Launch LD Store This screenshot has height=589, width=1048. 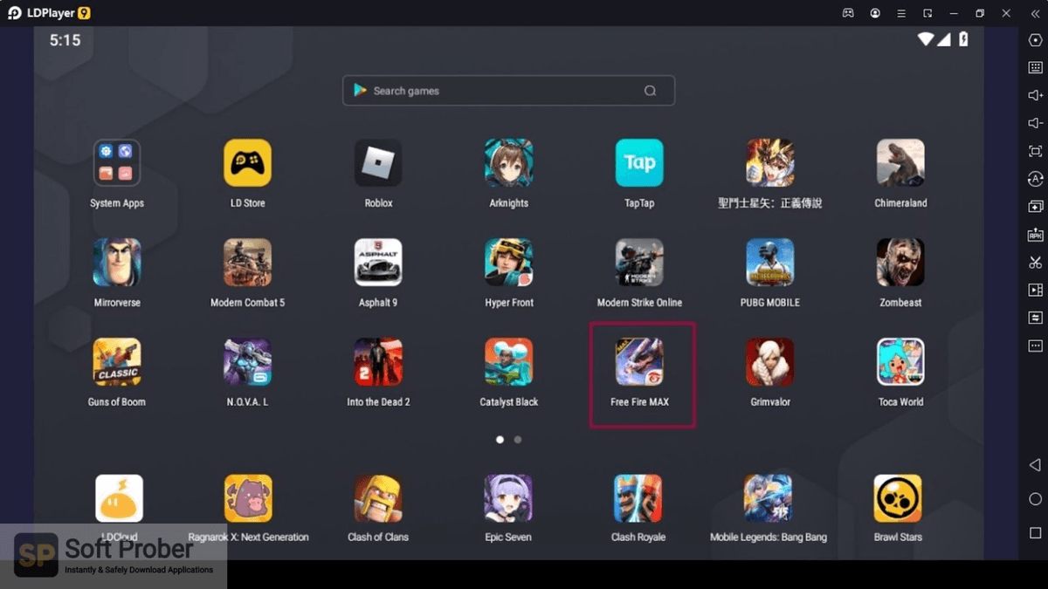pyautogui.click(x=247, y=163)
